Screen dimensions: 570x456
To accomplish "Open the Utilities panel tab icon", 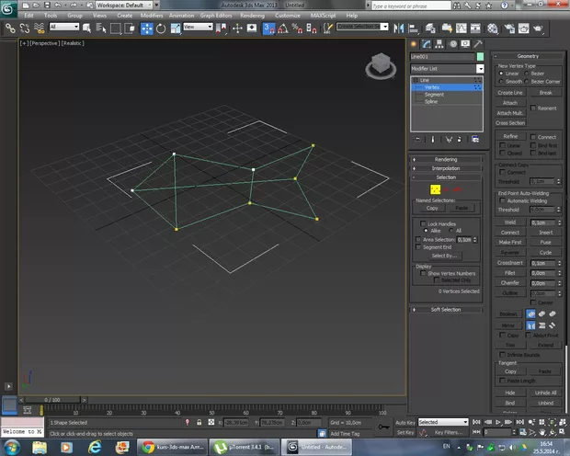I will [479, 43].
